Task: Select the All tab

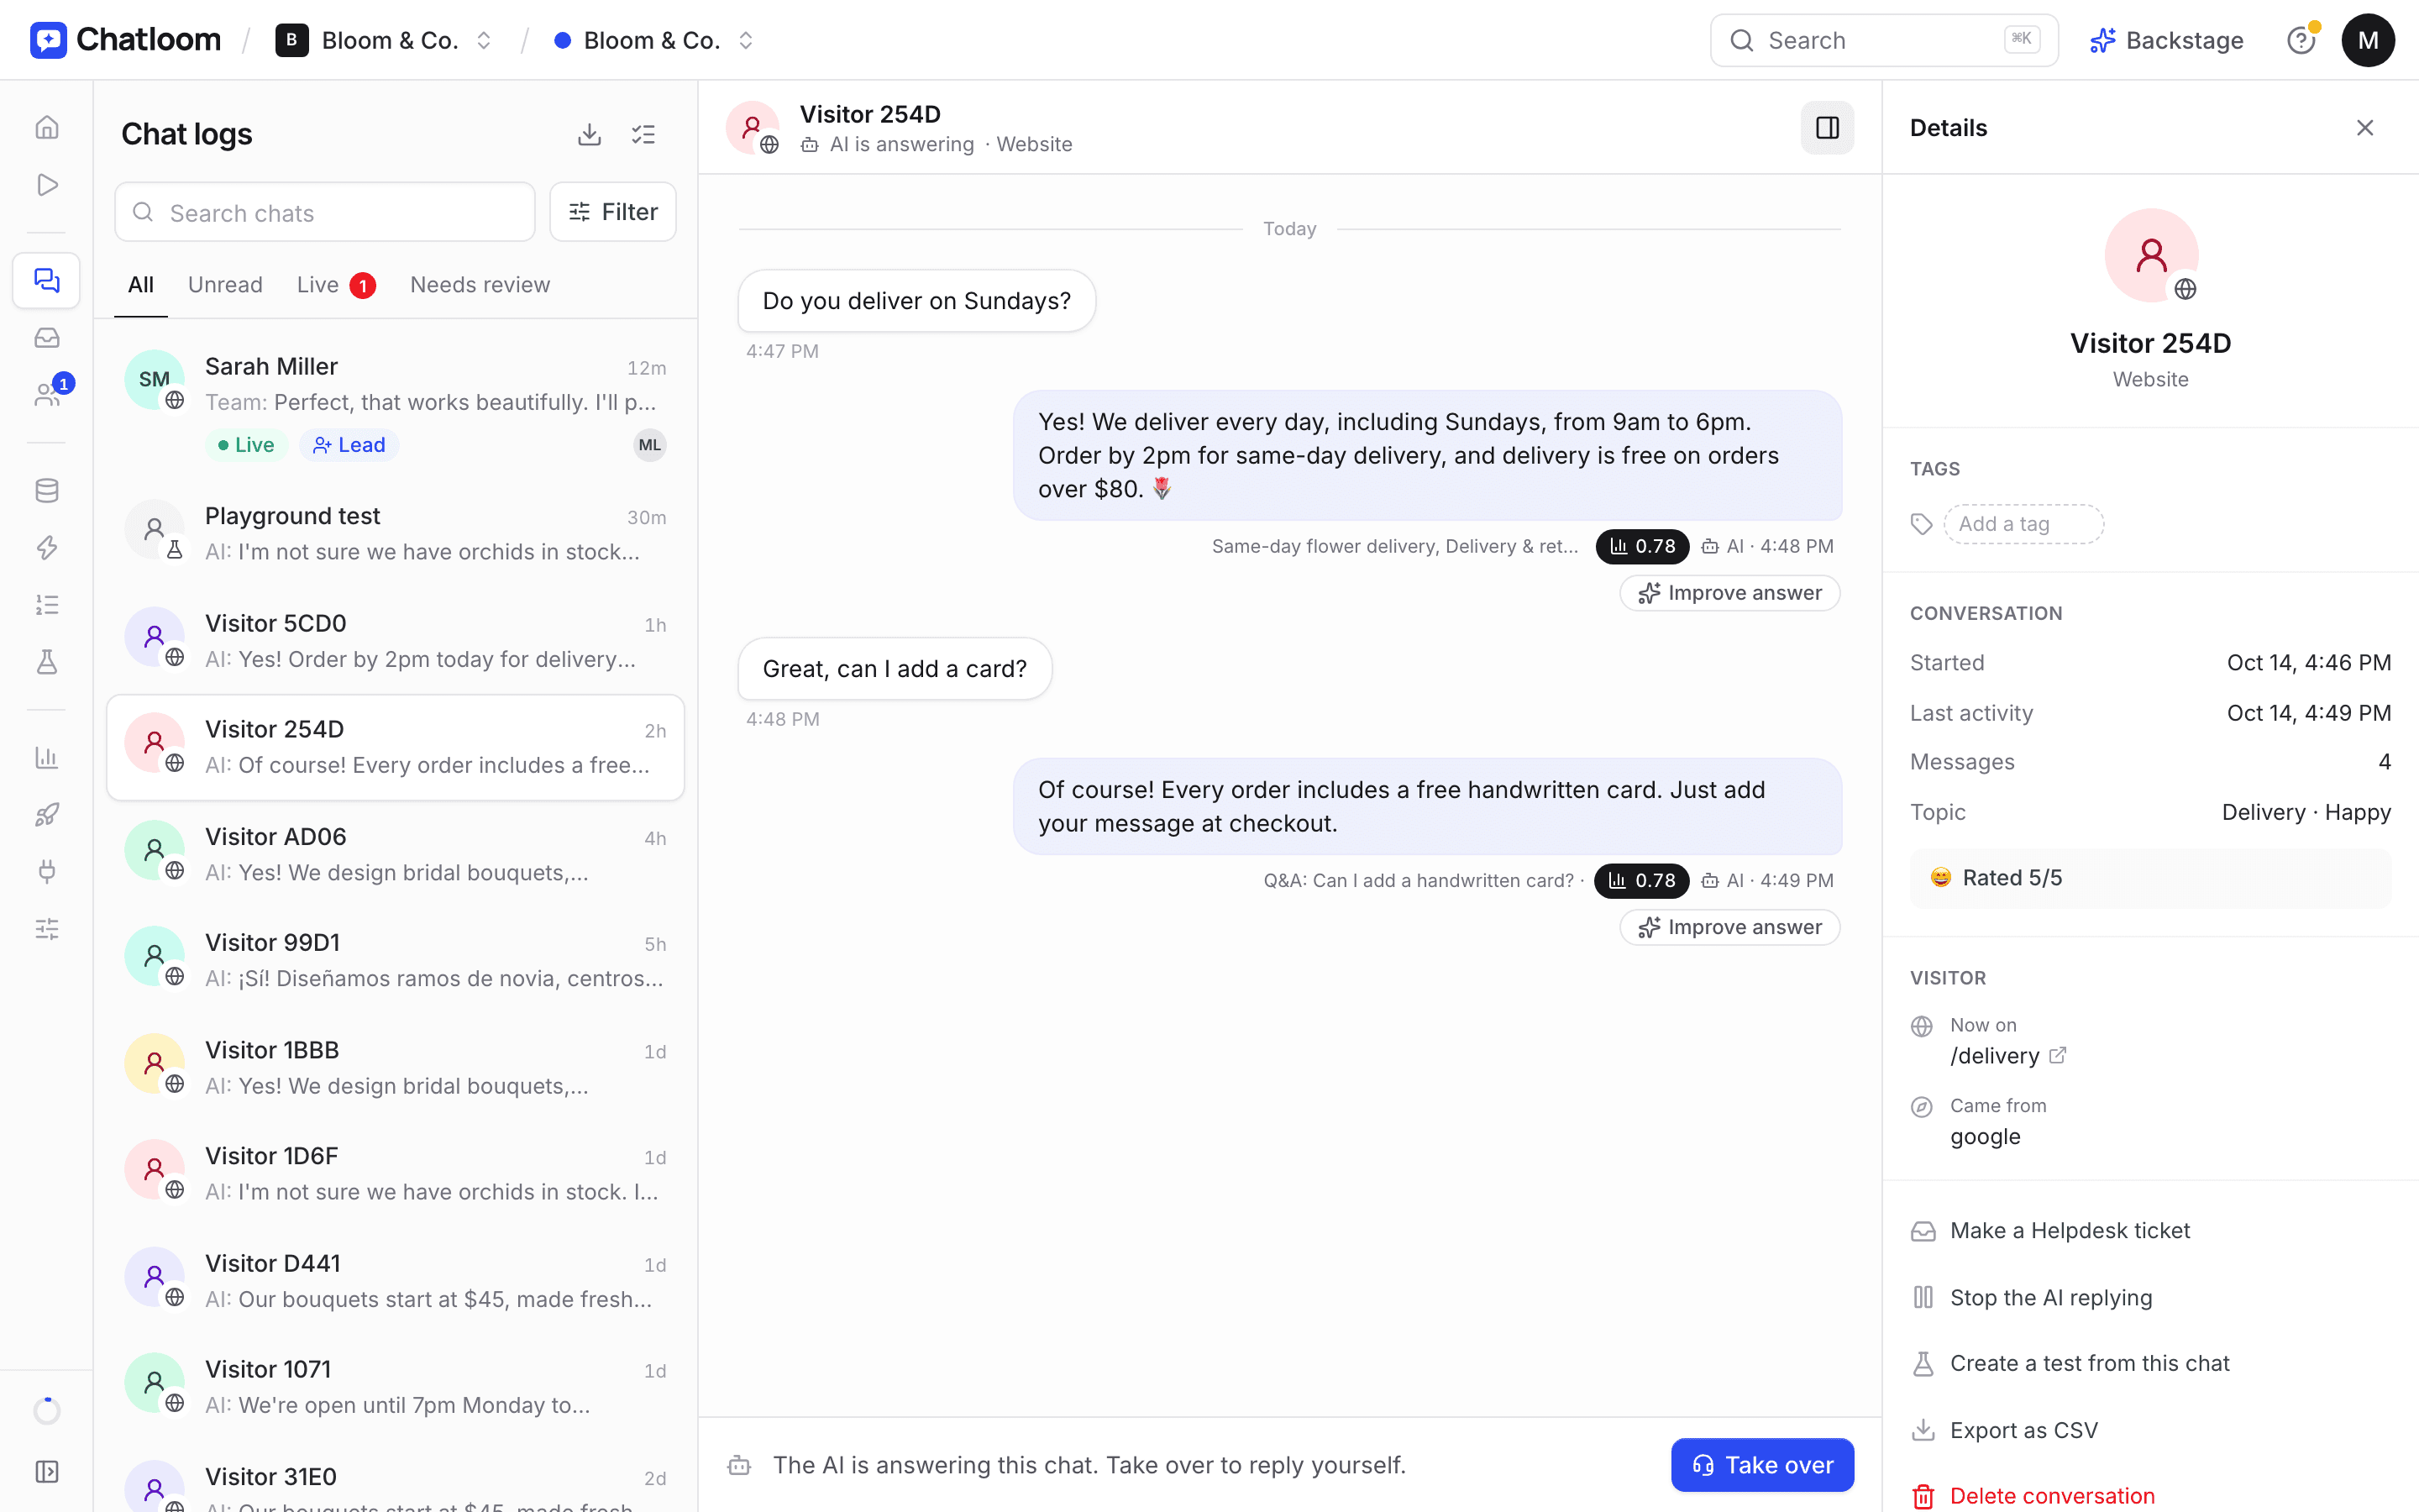Action: [x=141, y=285]
